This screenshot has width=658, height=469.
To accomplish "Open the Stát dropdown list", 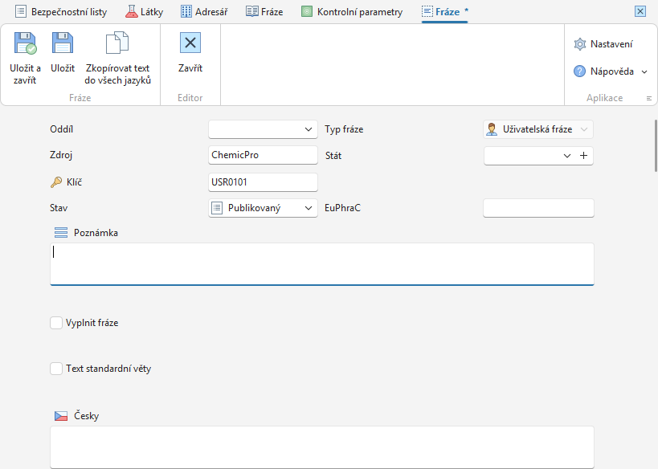I will pyautogui.click(x=566, y=156).
